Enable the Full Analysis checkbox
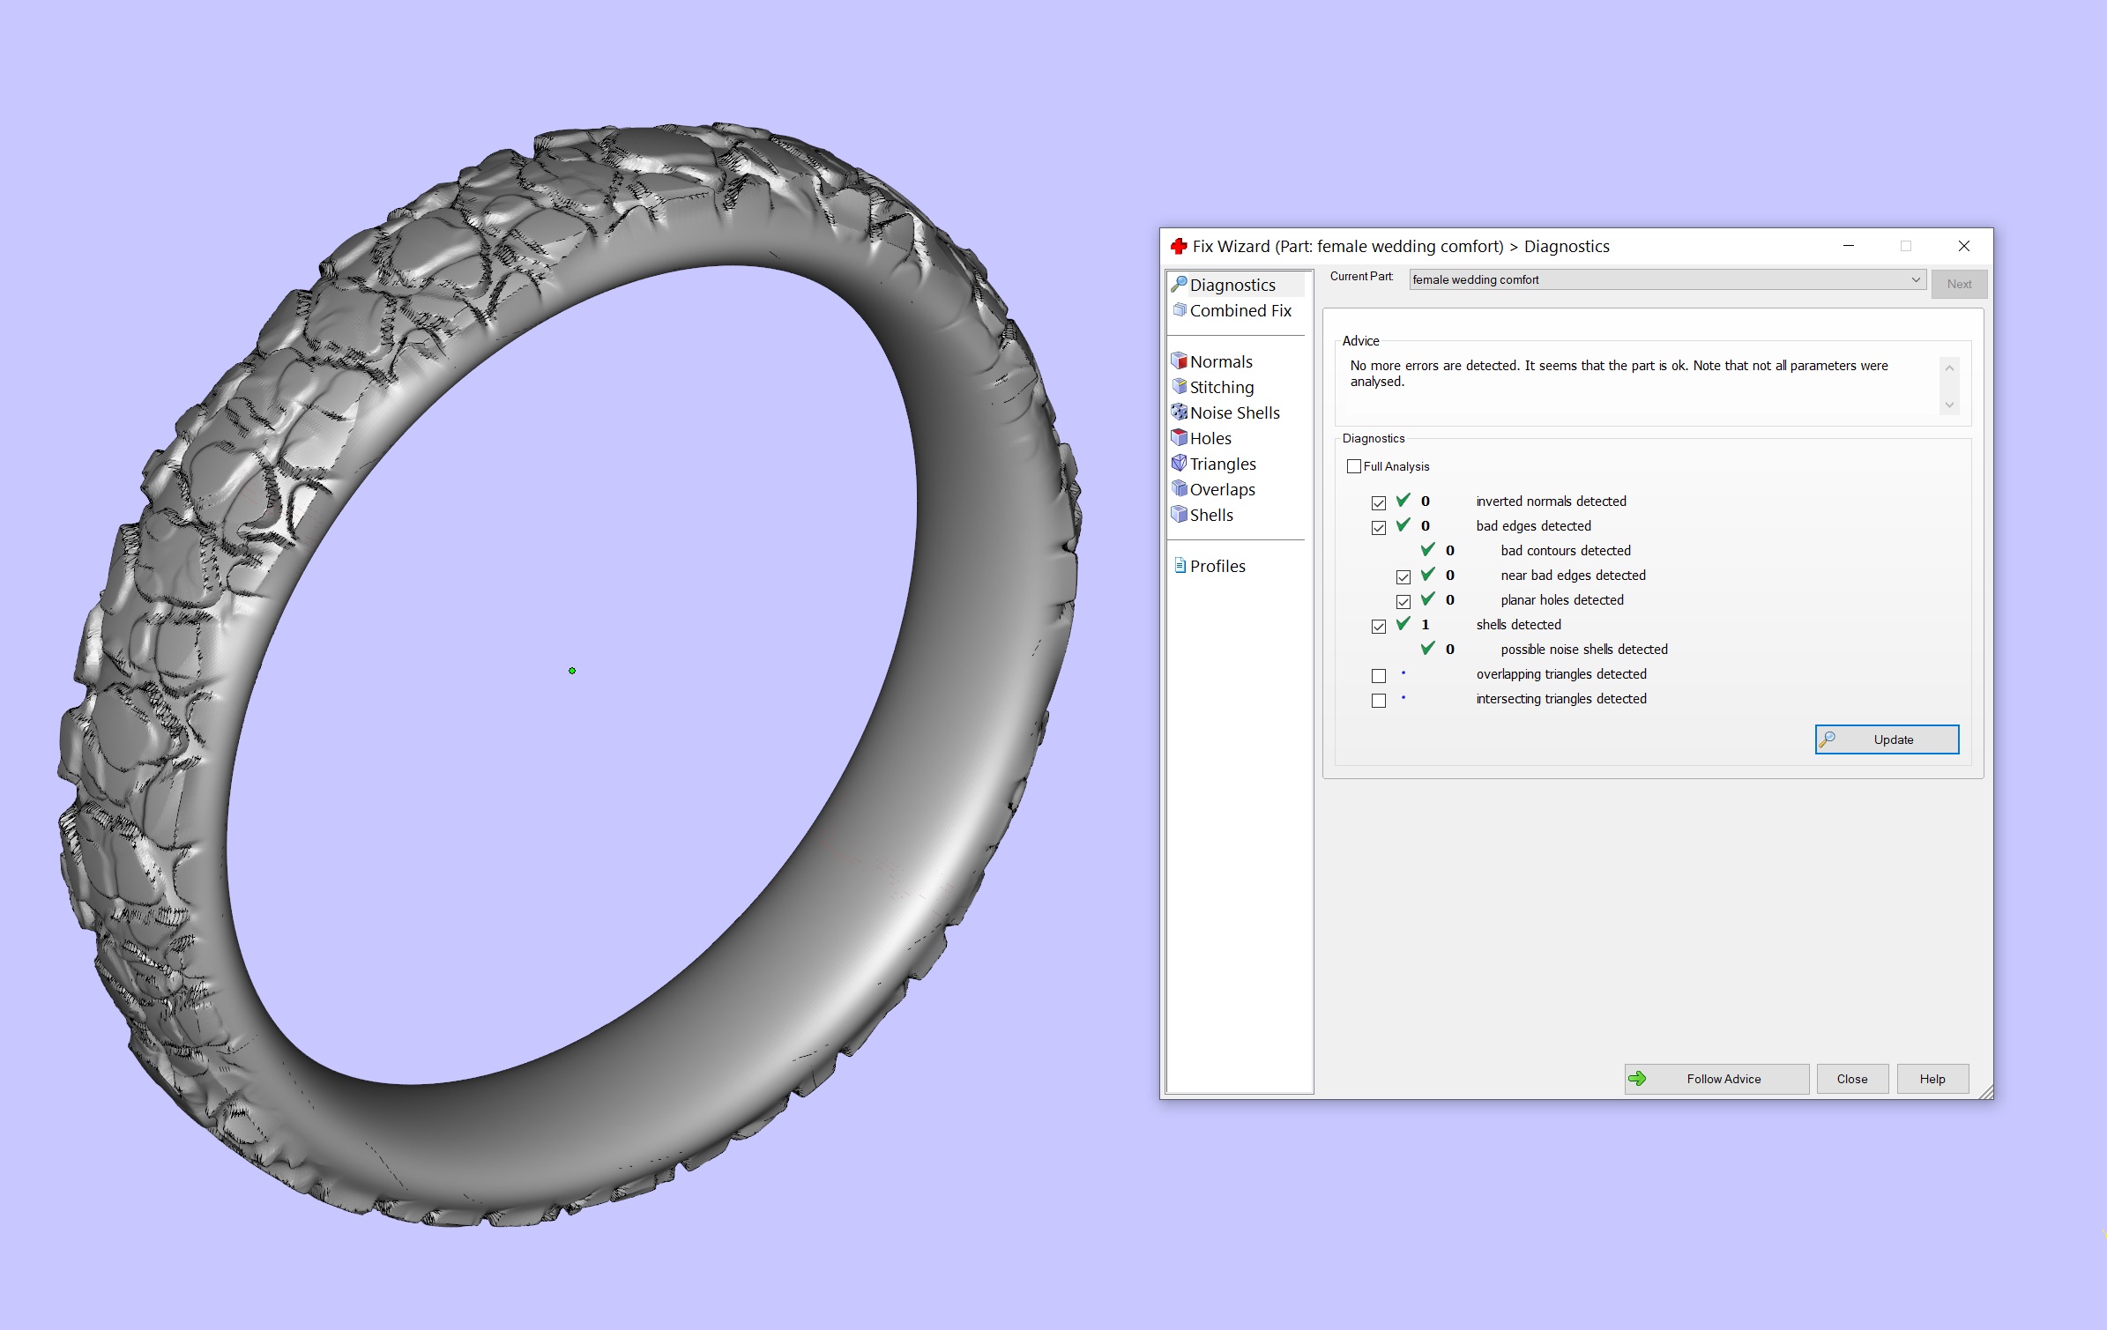 (1354, 466)
